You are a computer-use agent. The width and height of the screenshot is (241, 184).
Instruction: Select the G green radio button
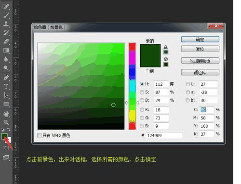click(142, 118)
